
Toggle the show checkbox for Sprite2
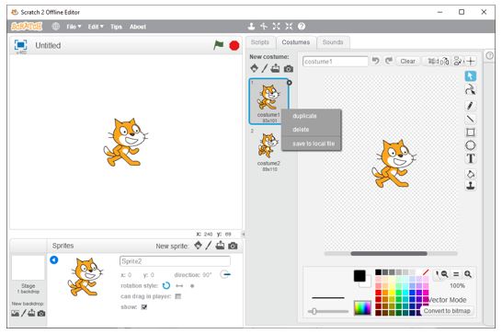click(x=144, y=306)
